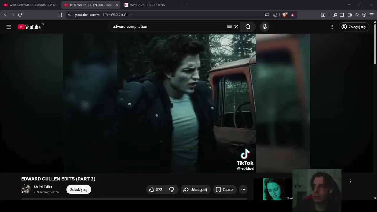Mute the audio icon on the Edward Cullen tab
The image size is (377, 212).
[71, 5]
